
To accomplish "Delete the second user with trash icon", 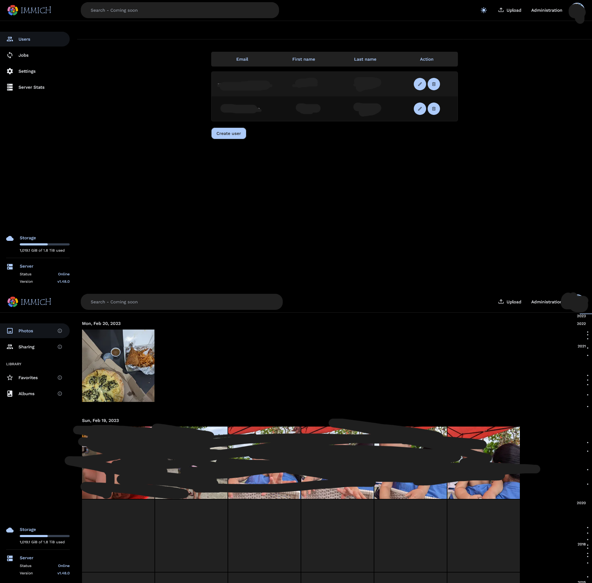I will pos(434,109).
